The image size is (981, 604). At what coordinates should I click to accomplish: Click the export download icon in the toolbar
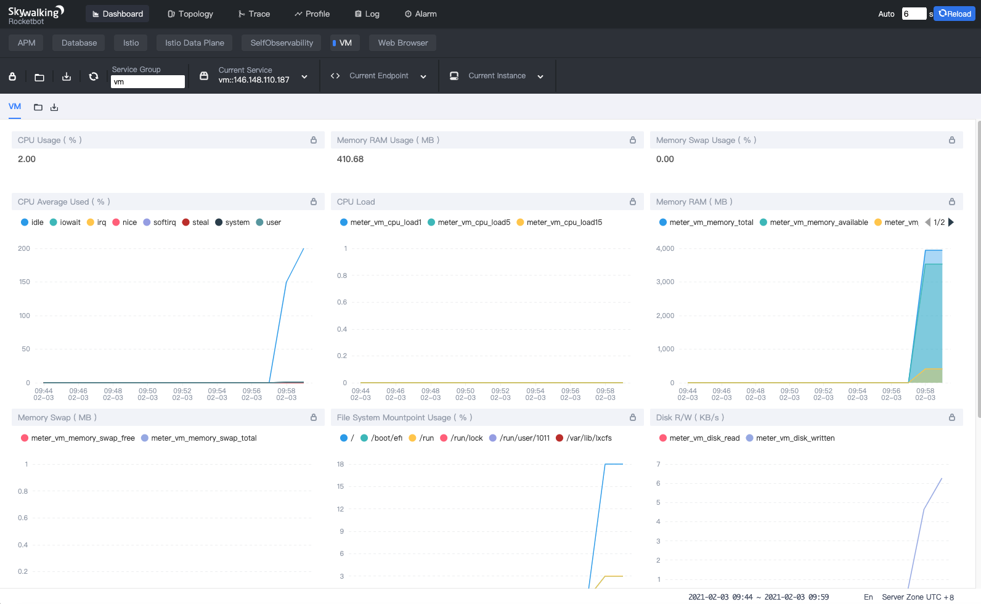(67, 76)
